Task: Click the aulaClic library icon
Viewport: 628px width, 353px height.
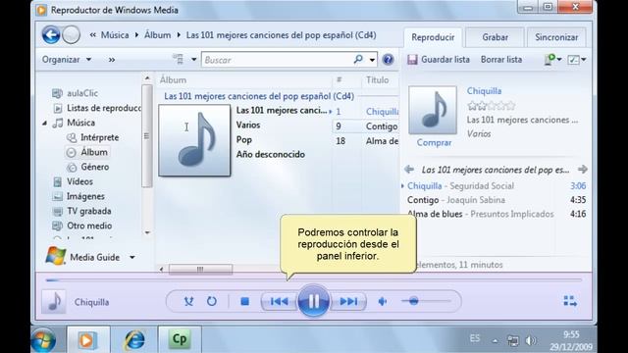Action: 57,93
